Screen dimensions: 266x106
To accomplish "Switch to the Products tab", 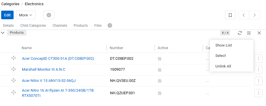I will 81,26.
